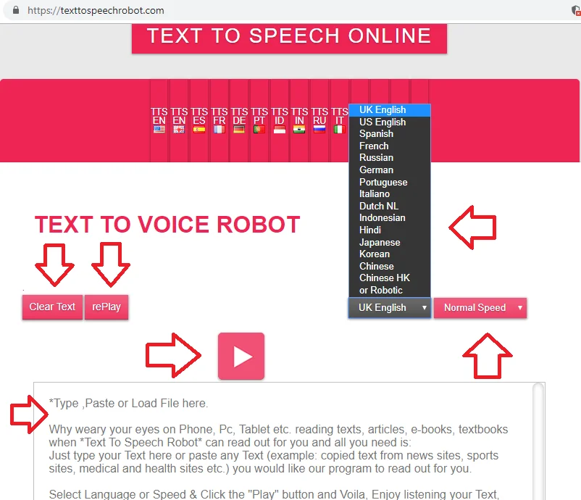
Task: Click the shield extension icon in browser bar
Action: [x=576, y=10]
